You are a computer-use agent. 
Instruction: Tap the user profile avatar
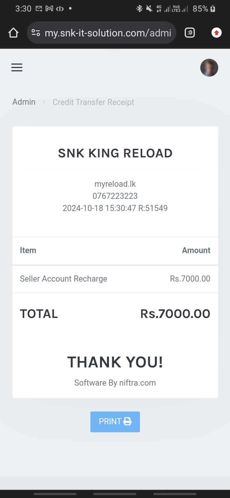[209, 68]
